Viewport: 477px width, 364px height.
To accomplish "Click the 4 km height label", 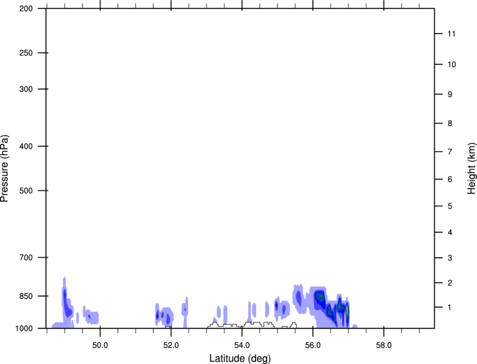I will point(450,232).
